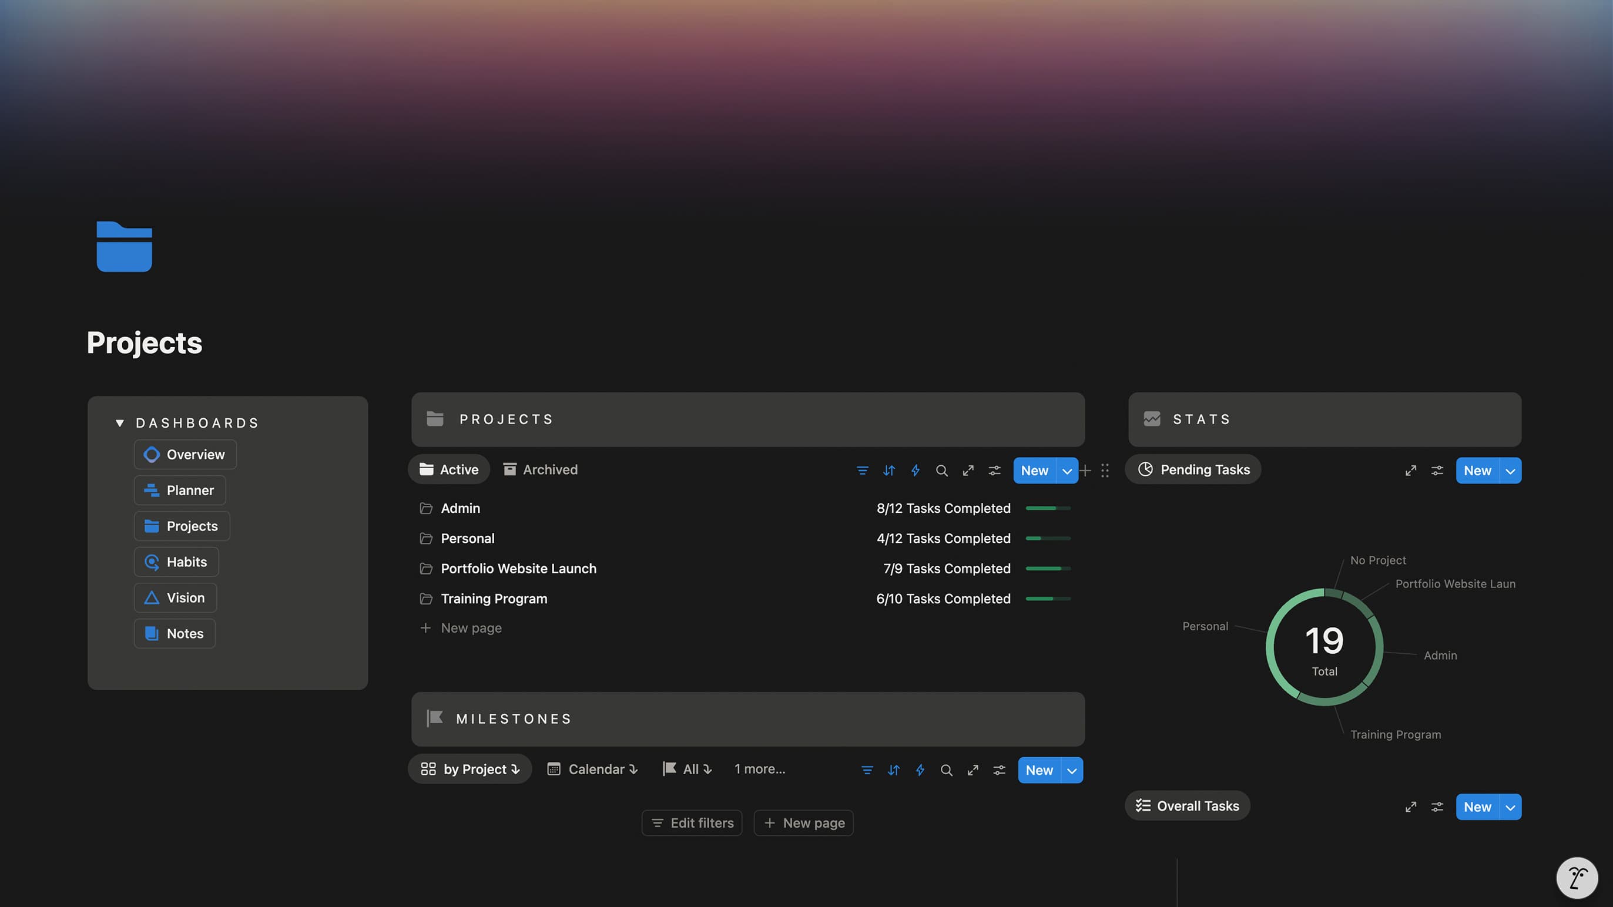Open view settings sliders icon in Milestones toolbar
This screenshot has width=1613, height=907.
click(999, 770)
